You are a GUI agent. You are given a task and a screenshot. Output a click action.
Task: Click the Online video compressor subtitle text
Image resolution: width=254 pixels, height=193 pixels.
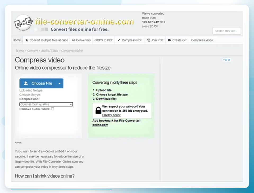63,68
